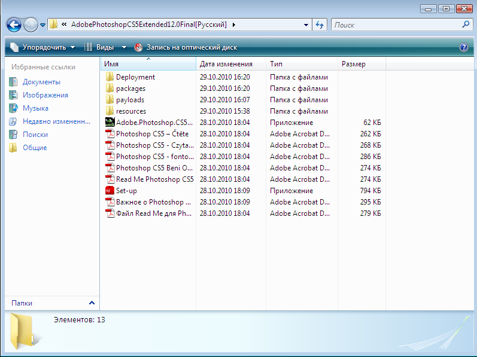Open the address bar history dropdown
Image resolution: width=477 pixels, height=357 pixels.
click(x=306, y=25)
